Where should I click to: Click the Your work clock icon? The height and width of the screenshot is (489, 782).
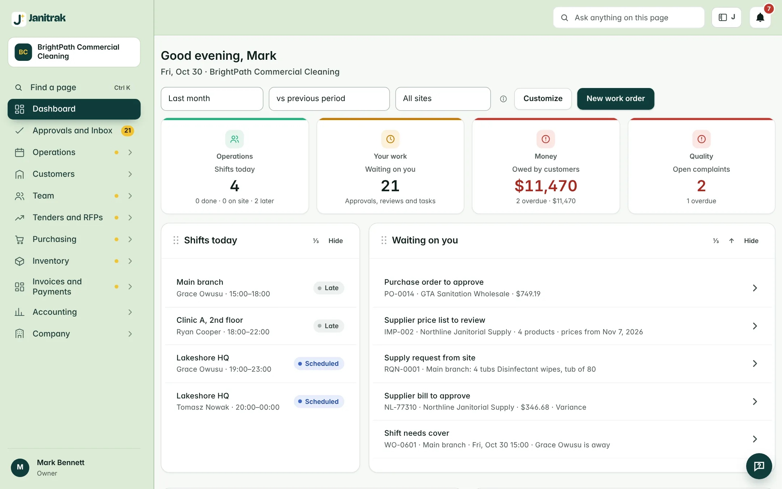[x=390, y=139]
